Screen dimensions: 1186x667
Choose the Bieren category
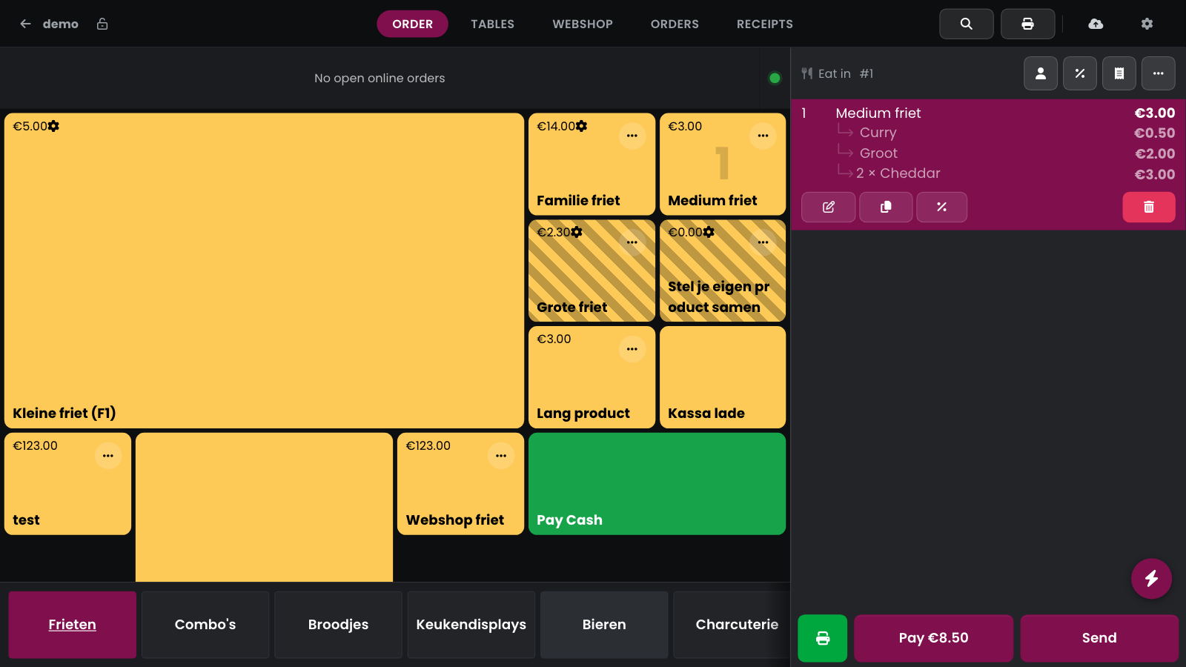(604, 625)
